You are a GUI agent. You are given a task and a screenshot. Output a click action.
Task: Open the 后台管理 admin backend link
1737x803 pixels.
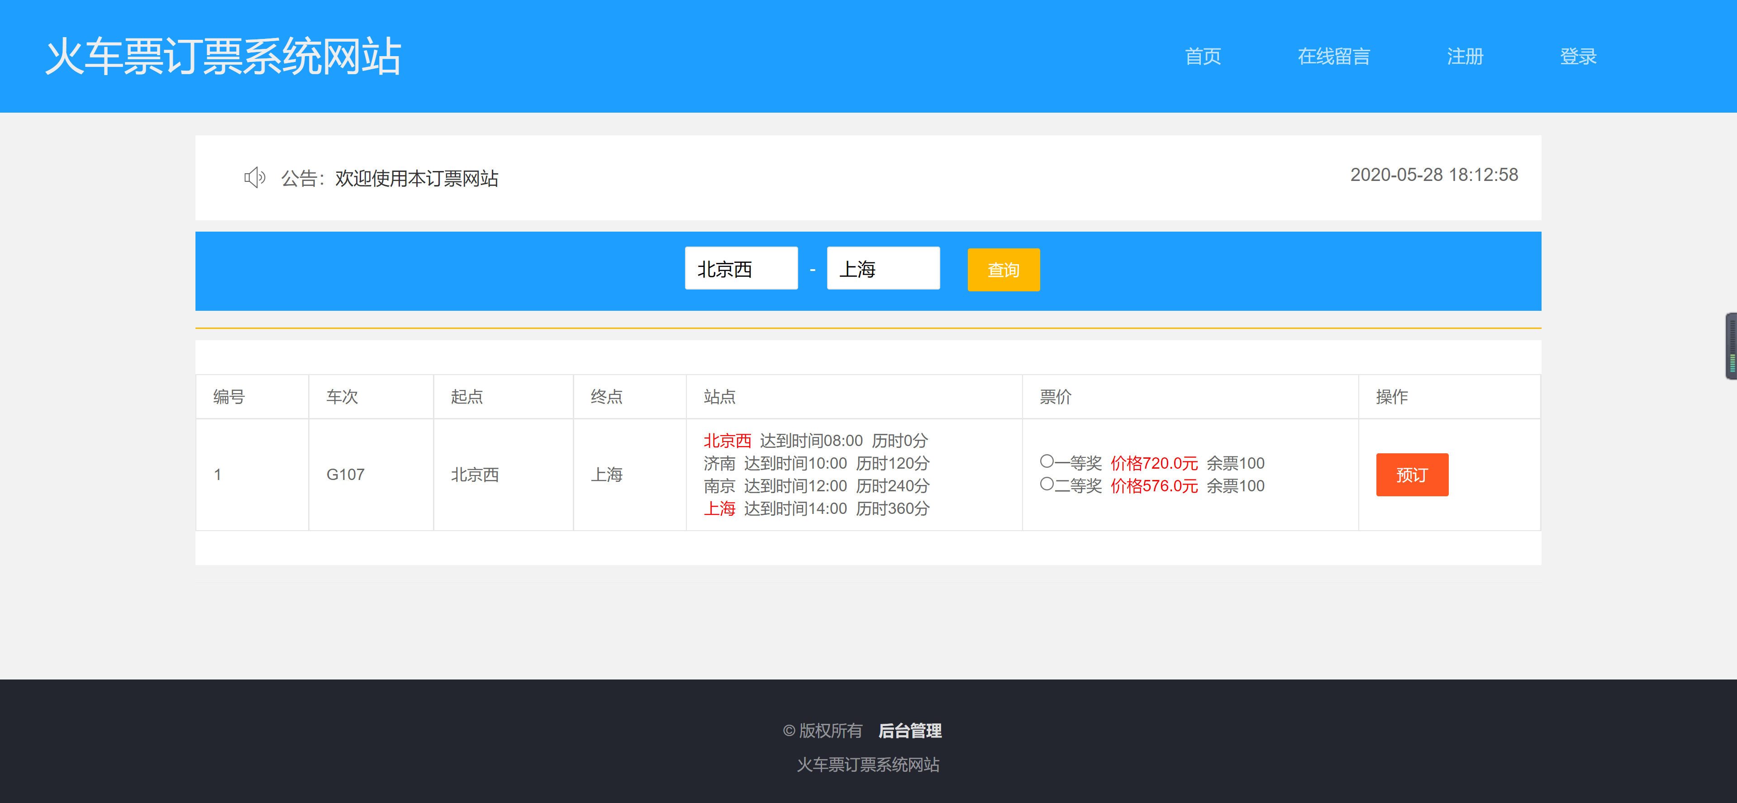point(909,731)
